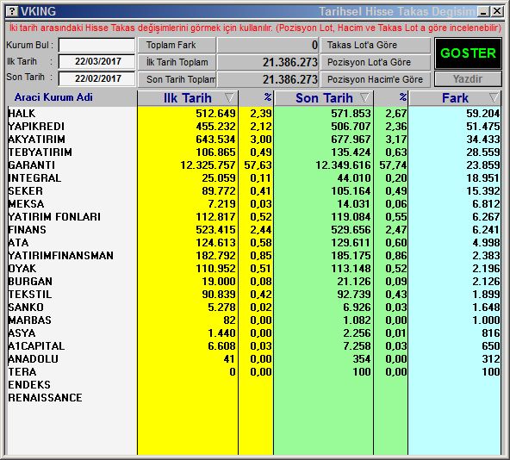510x460 pixels.
Task: Click the Ilk Tarih date field
Action: pos(97,61)
